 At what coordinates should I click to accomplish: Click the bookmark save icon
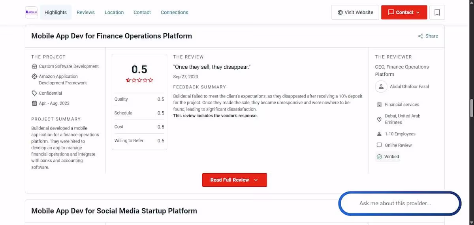coord(437,12)
